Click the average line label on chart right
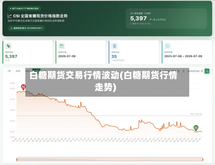Viewport: 215px width, 165px height. [x=196, y=114]
